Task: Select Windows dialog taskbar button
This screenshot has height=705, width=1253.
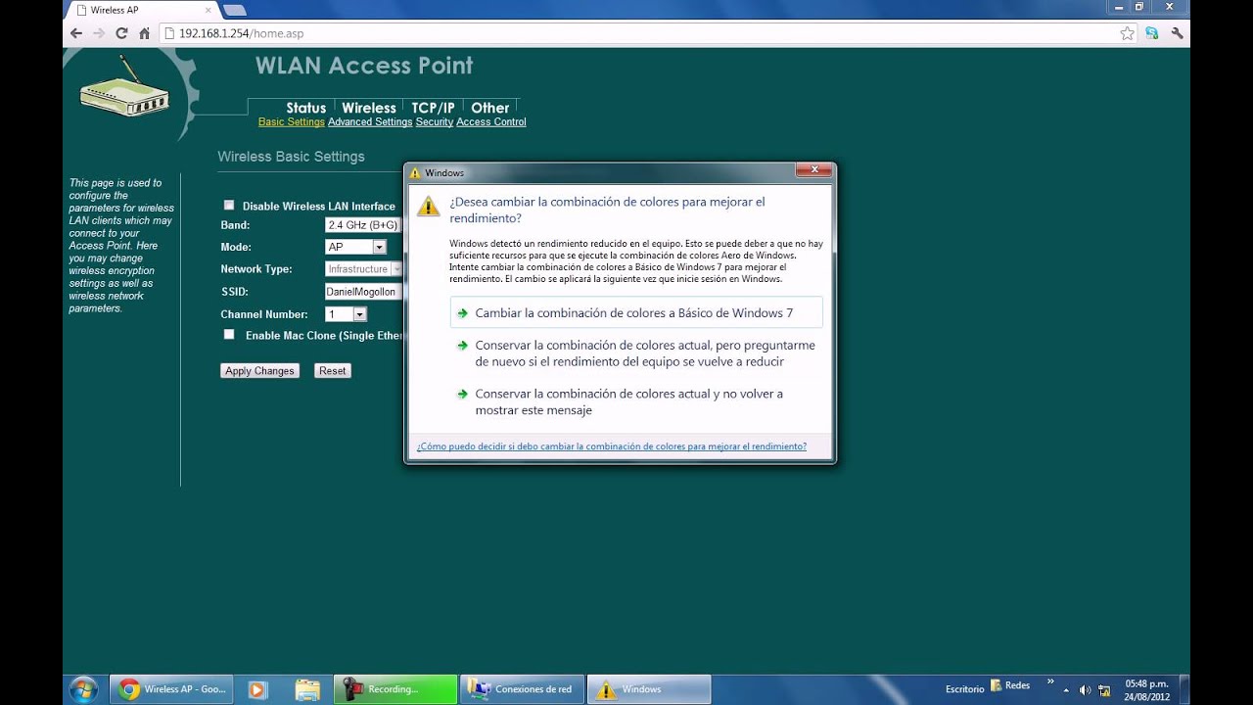Action: (x=648, y=689)
